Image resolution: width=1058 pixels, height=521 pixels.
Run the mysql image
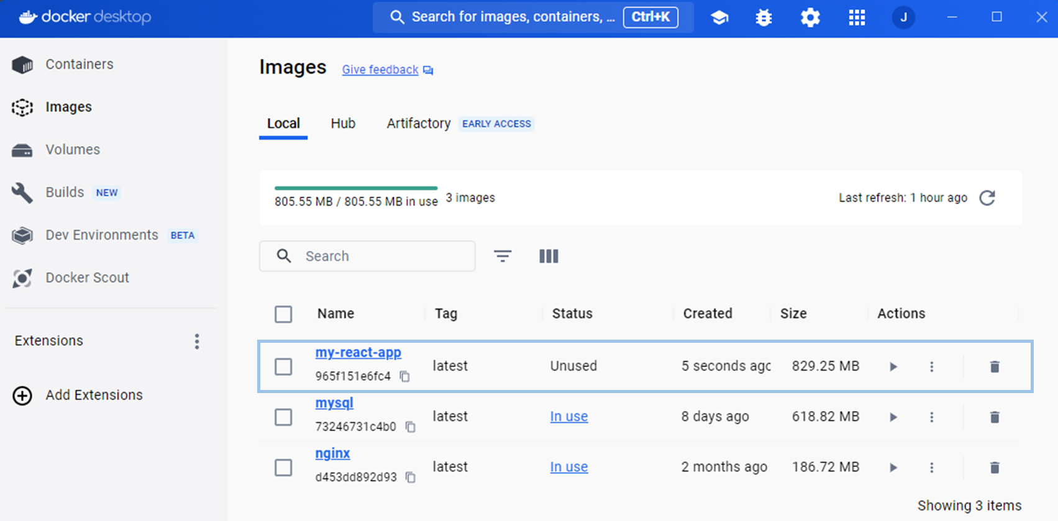[x=893, y=417]
